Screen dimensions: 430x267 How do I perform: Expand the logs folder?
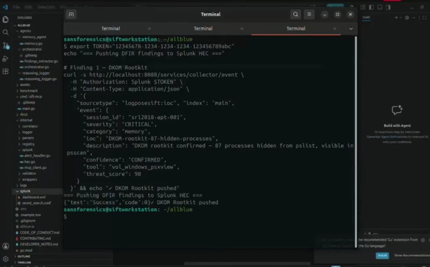tap(23, 185)
